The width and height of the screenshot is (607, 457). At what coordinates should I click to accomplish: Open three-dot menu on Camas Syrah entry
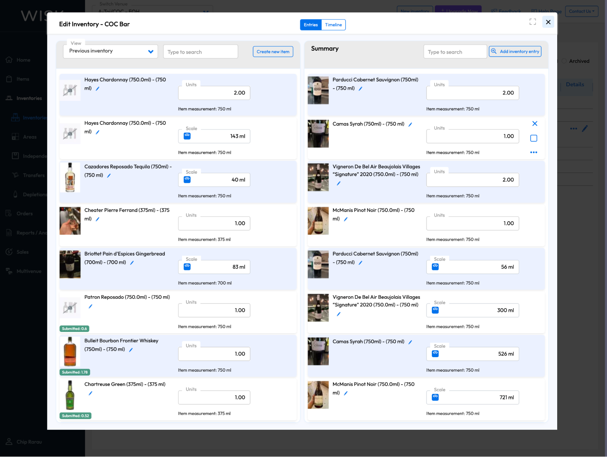click(534, 152)
